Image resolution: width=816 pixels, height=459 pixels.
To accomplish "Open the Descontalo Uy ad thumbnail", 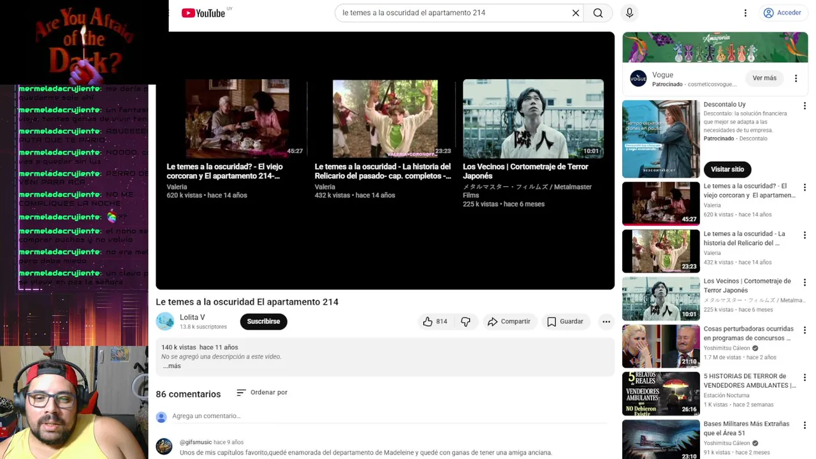I will point(661,139).
